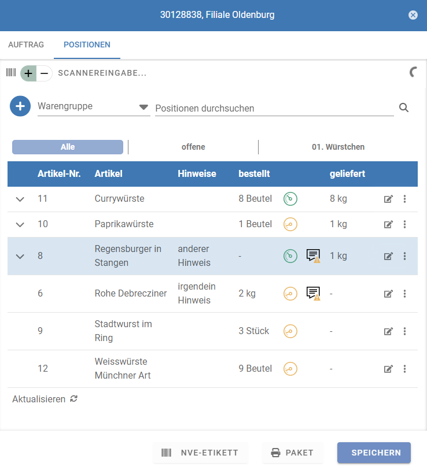Viewport: 427px width, 474px height.
Task: Select the offene filter
Action: point(193,147)
